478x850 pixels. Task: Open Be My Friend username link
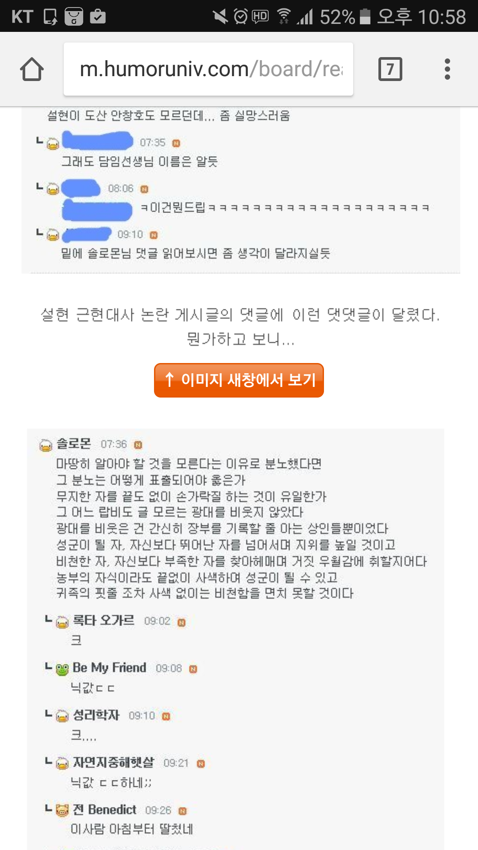tap(109, 668)
